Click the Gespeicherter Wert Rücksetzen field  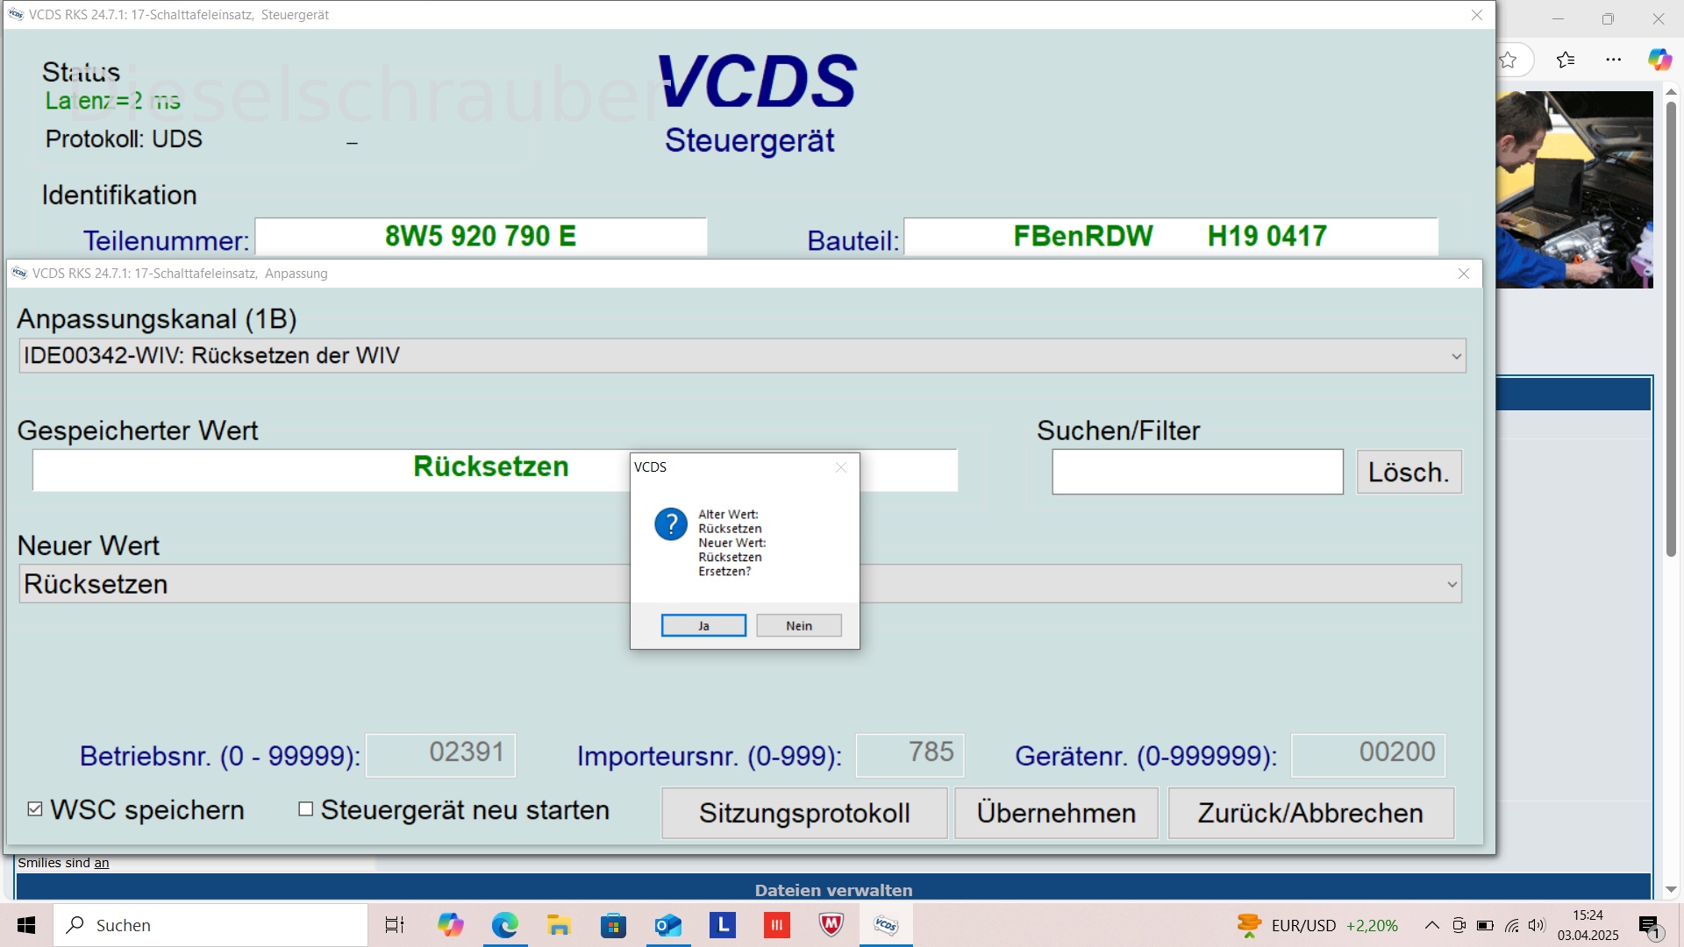coord(495,470)
